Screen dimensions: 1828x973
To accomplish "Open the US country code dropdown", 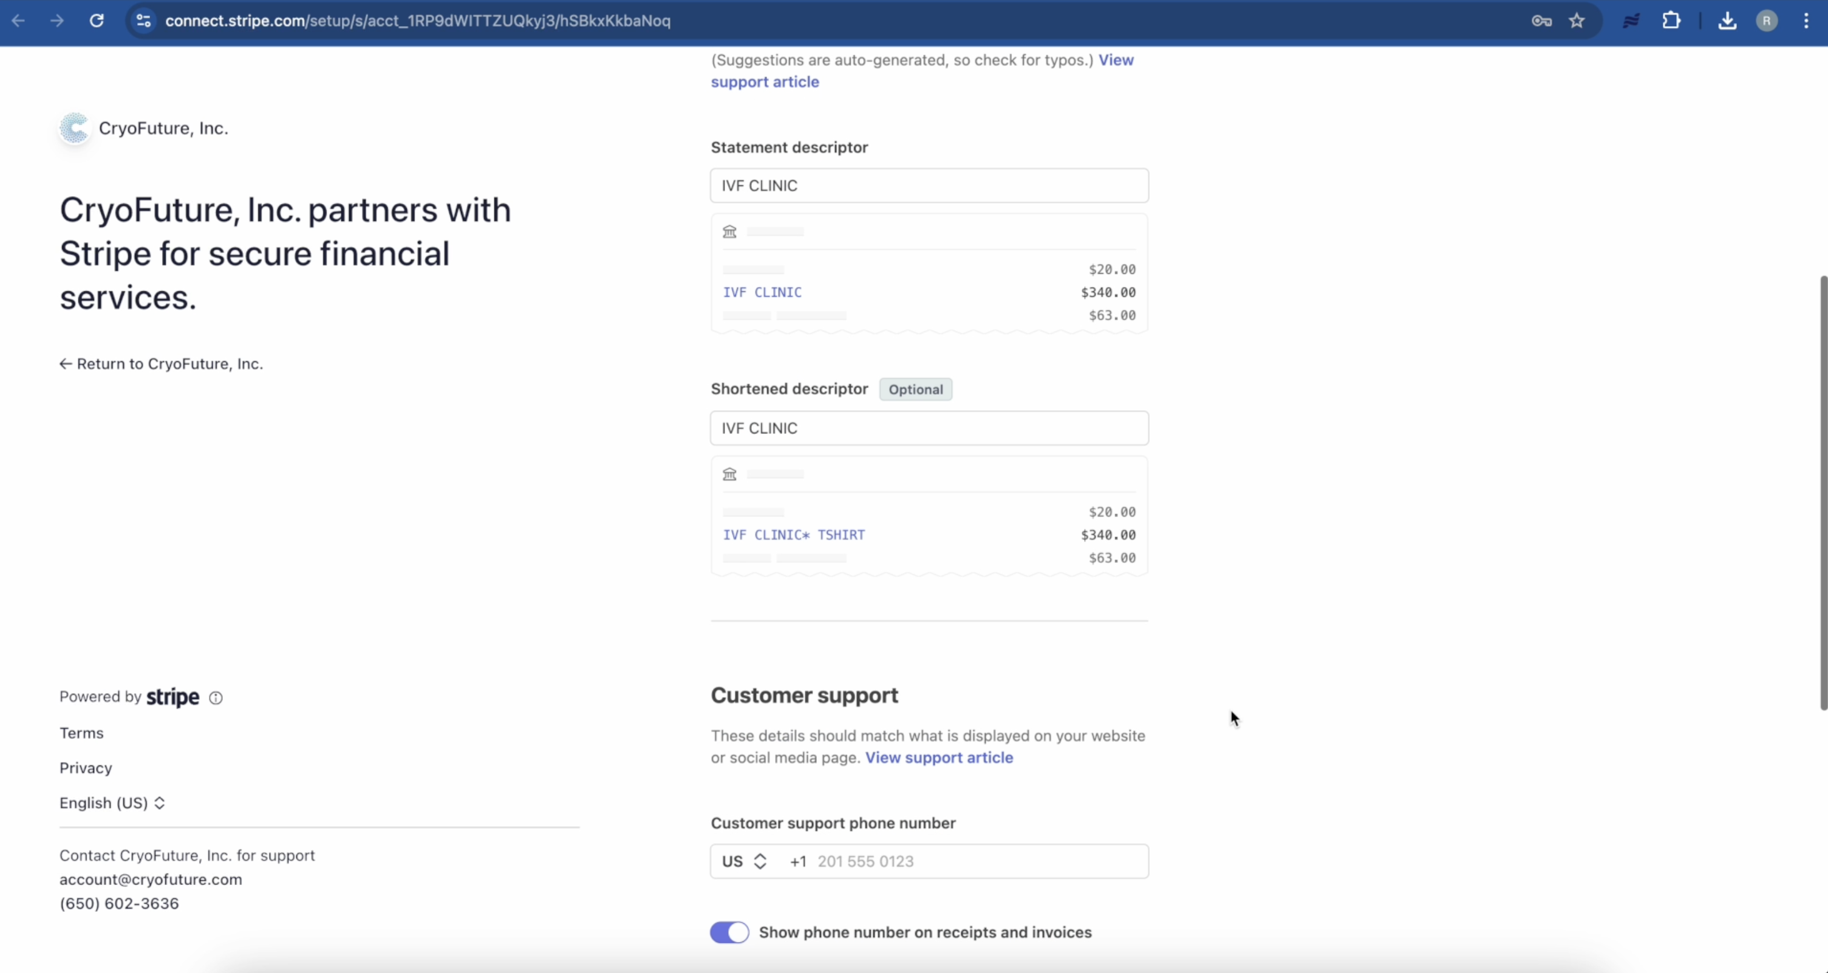I will [745, 861].
